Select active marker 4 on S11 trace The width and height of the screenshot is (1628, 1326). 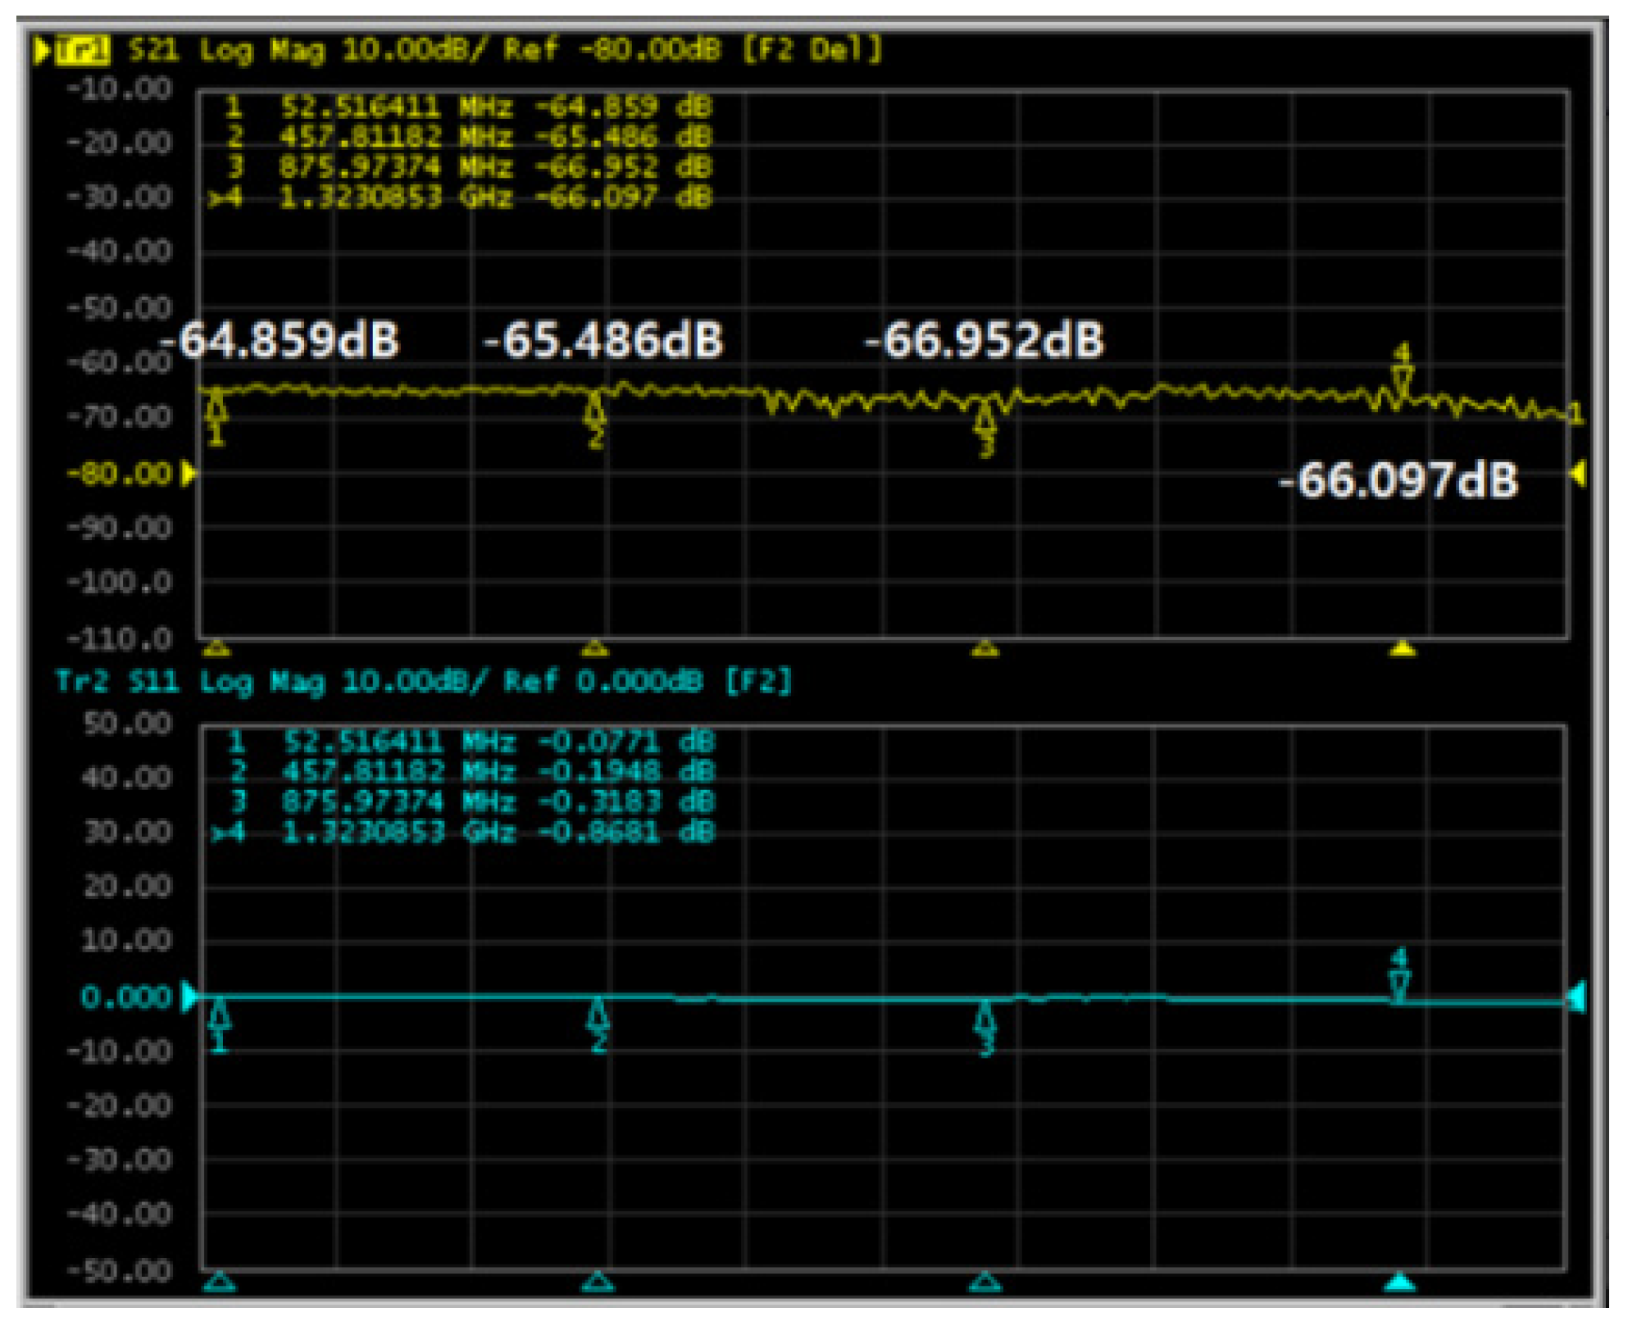pos(1399,982)
